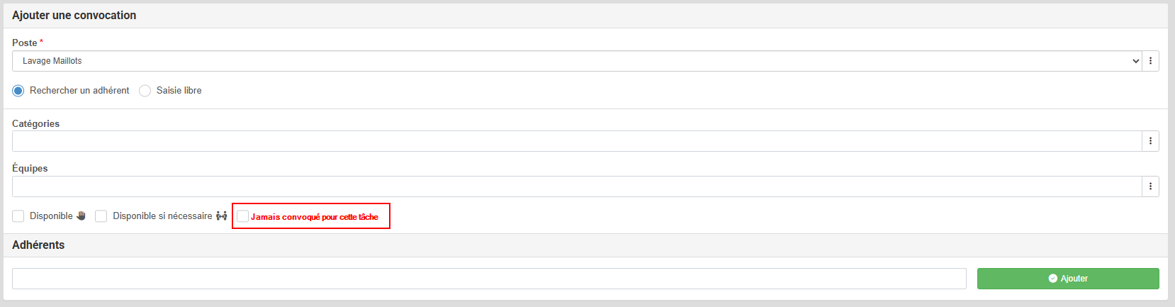Expand the Poste dropdown showing Lavage Maillots
This screenshot has width=1175, height=307.
point(575,61)
